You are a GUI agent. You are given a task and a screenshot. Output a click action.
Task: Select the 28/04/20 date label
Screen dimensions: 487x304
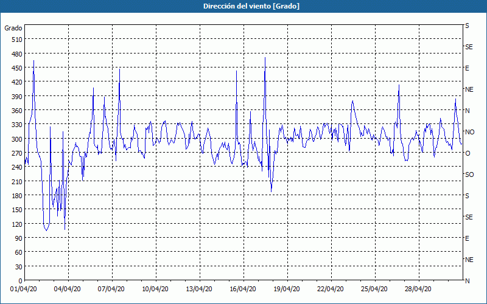(x=418, y=289)
